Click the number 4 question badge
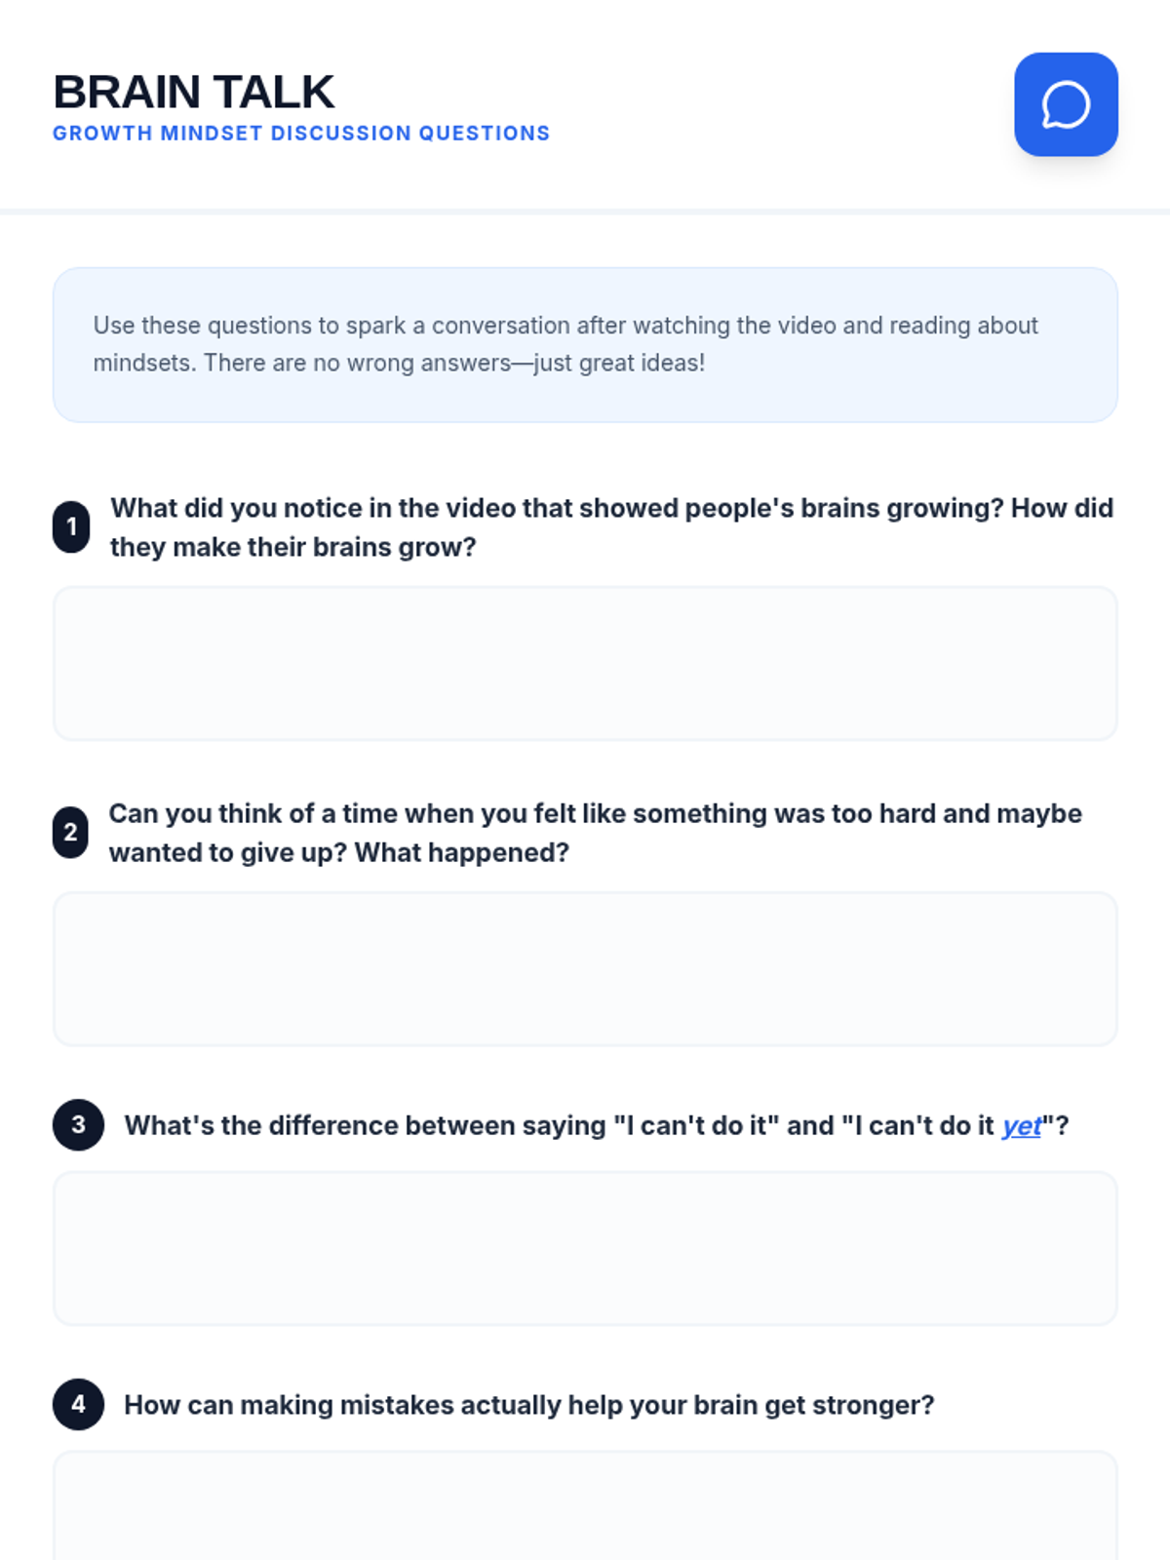 click(x=78, y=1404)
